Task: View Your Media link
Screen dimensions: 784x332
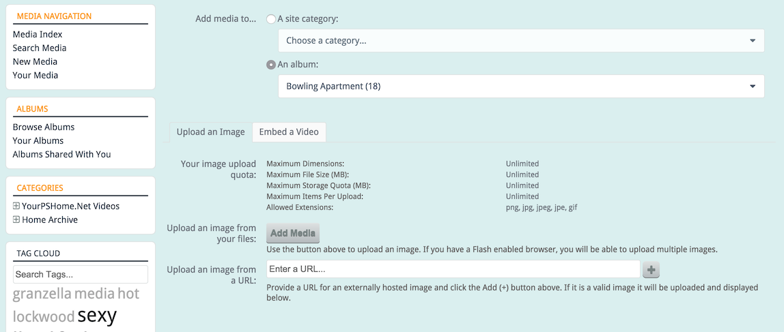Action: (x=36, y=76)
